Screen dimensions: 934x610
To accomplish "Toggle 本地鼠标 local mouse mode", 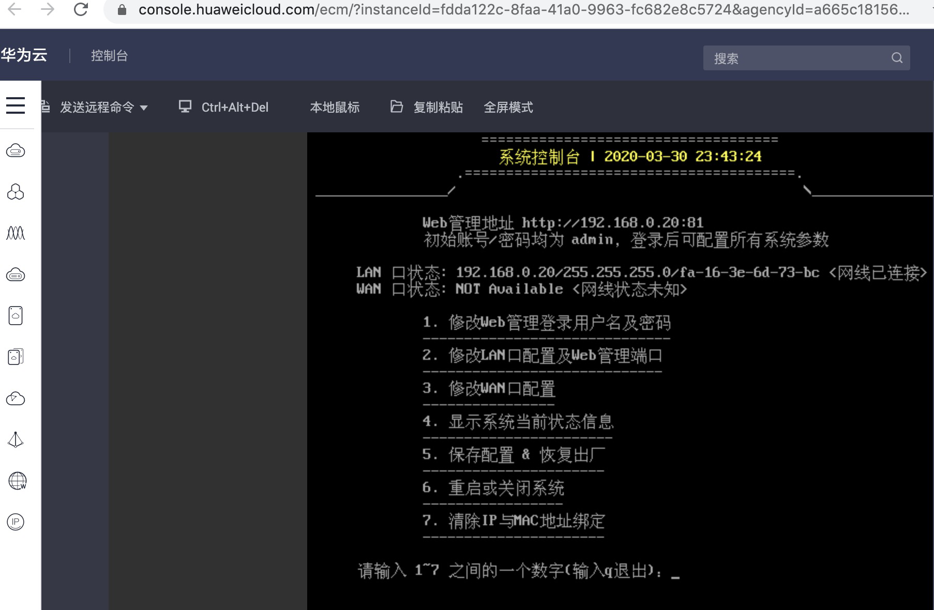I will tap(335, 108).
